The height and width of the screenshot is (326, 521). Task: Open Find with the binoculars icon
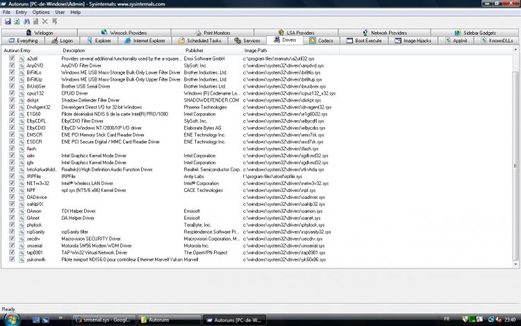click(x=26, y=22)
